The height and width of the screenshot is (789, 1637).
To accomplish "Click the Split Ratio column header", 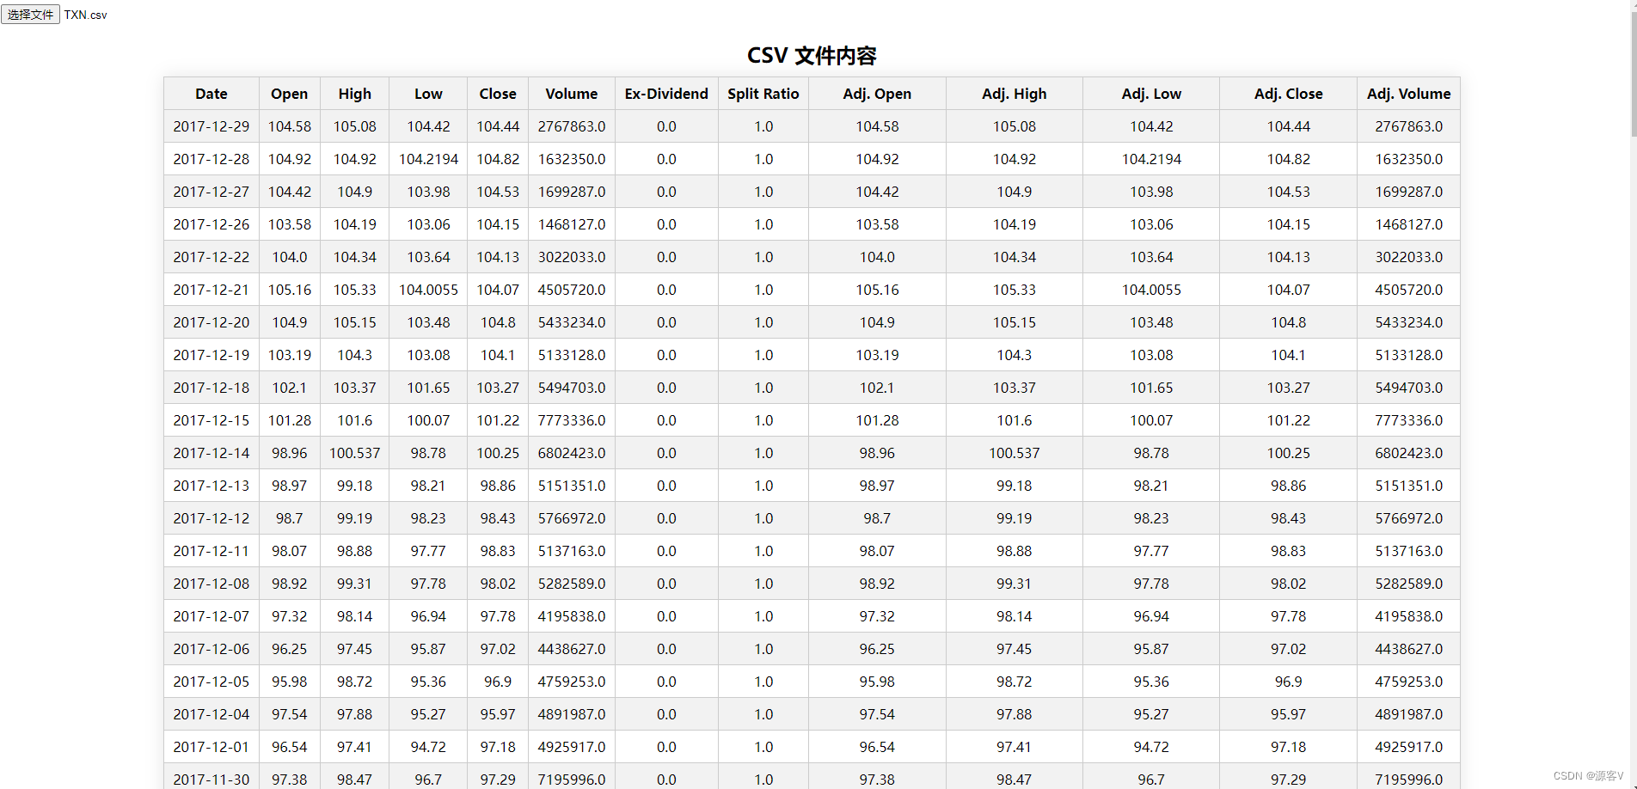I will pyautogui.click(x=763, y=94).
